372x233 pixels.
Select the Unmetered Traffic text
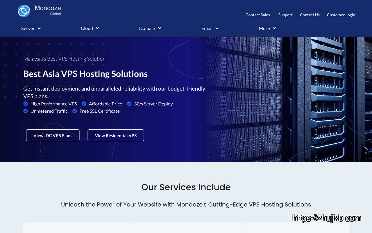pyautogui.click(x=49, y=111)
